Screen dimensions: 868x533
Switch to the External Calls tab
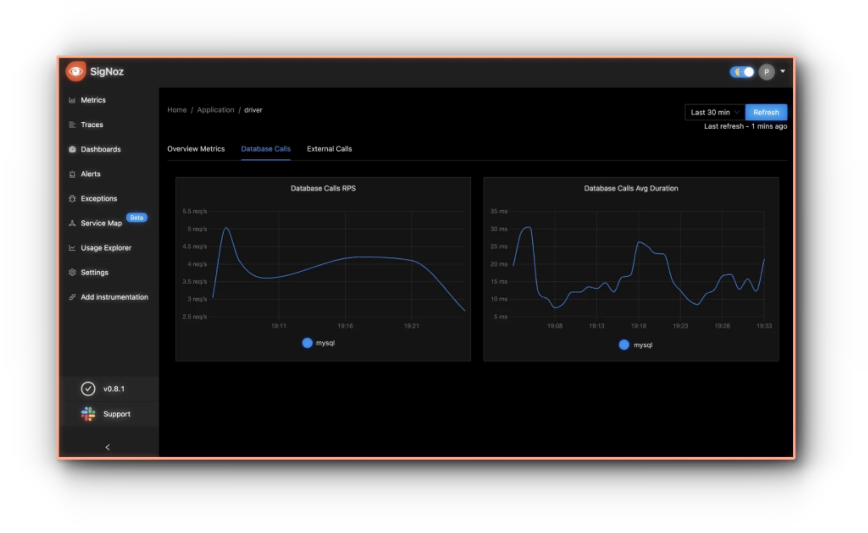pos(329,149)
